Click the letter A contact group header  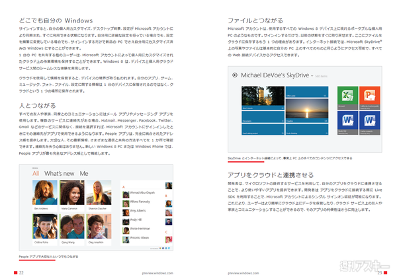[124, 187]
